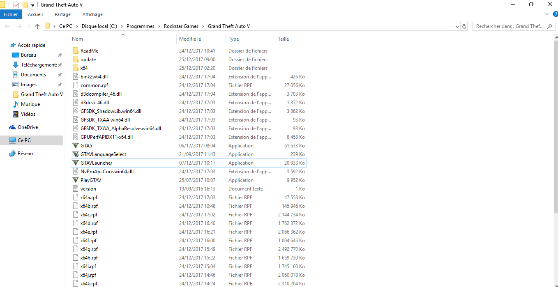Open Grand Theft Auto V sidebar shortcut

37,94
